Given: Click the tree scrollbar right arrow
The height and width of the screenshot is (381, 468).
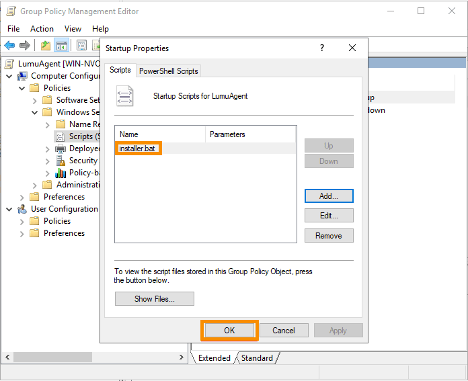Looking at the screenshot, I should [181, 357].
